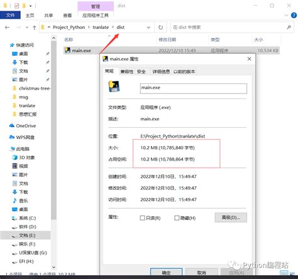Click chevron after tranlate in breadcrumb
This screenshot has height=279, width=298.
(113, 28)
